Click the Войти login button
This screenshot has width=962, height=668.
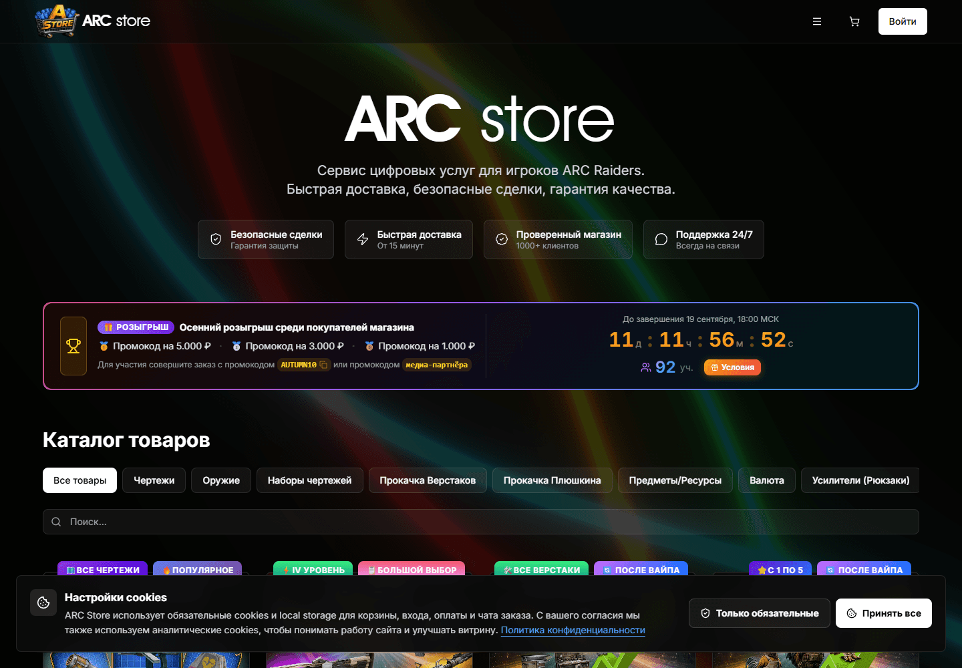click(x=903, y=21)
